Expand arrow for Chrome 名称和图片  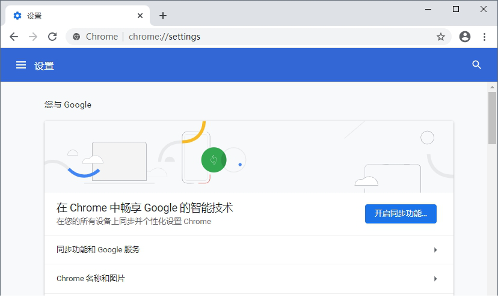coord(435,279)
